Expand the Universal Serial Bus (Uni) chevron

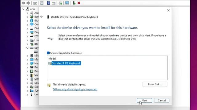27,95
